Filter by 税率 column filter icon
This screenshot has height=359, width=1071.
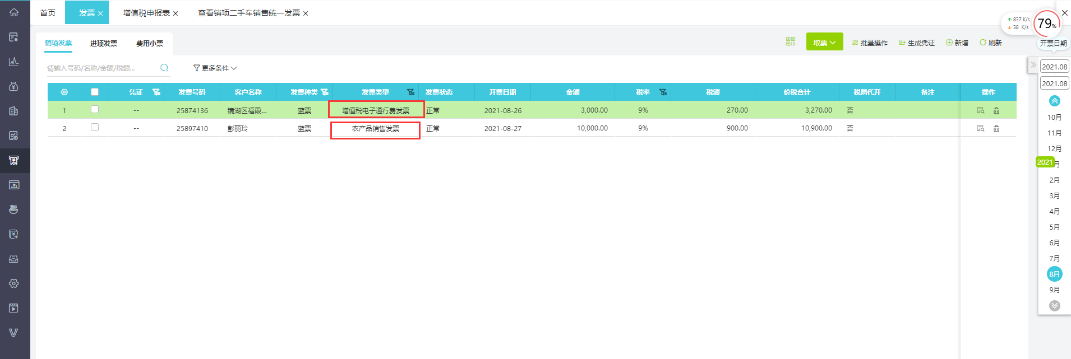[x=663, y=92]
